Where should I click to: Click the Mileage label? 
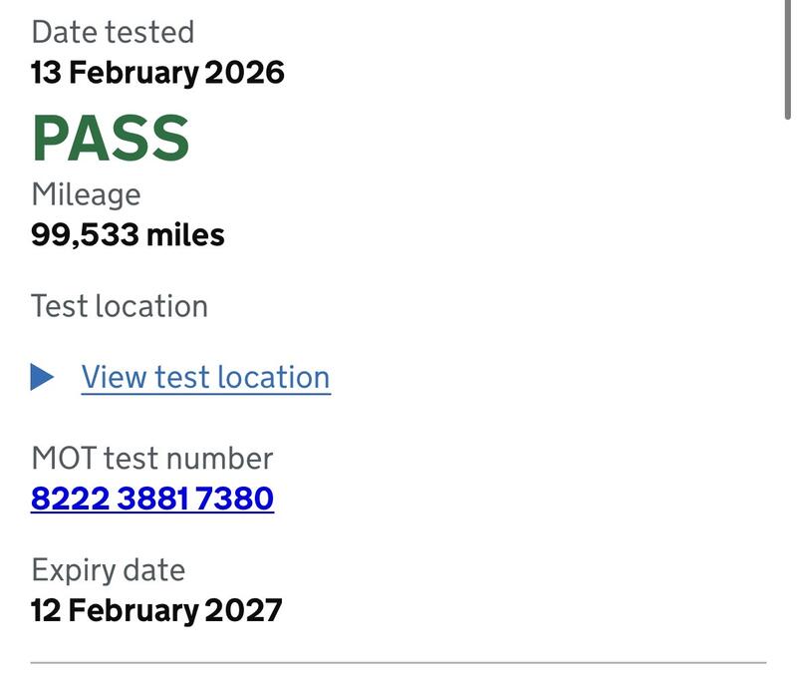click(x=86, y=193)
